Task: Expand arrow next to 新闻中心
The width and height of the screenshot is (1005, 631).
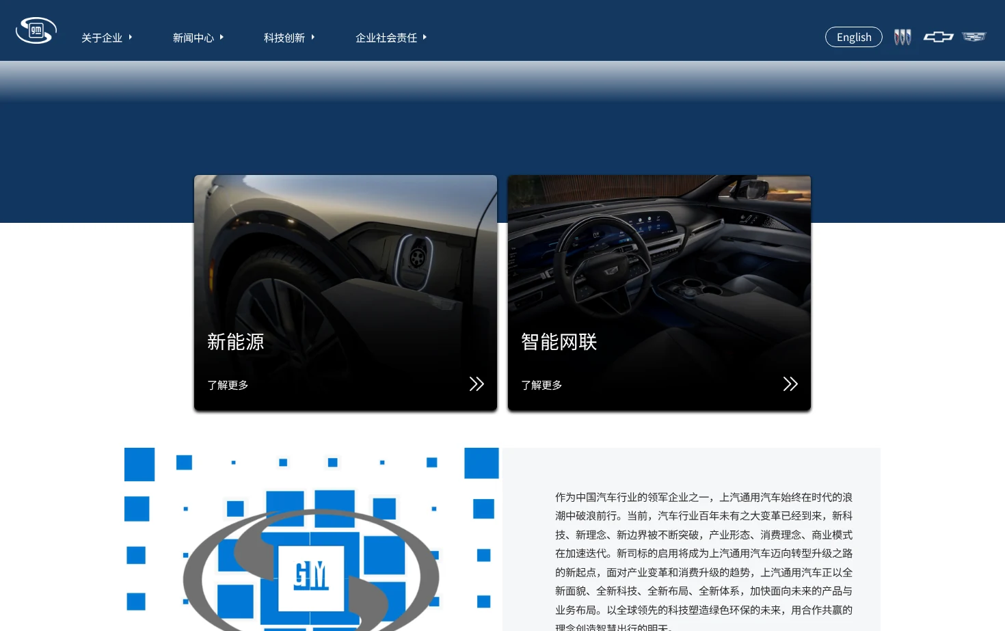Action: pyautogui.click(x=222, y=37)
